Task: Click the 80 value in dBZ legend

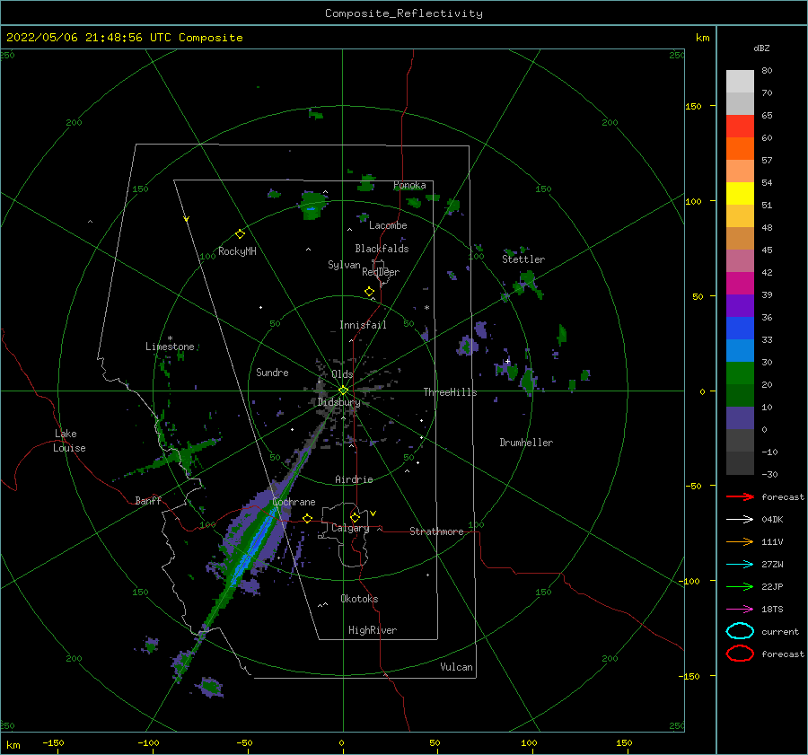Action: (767, 71)
